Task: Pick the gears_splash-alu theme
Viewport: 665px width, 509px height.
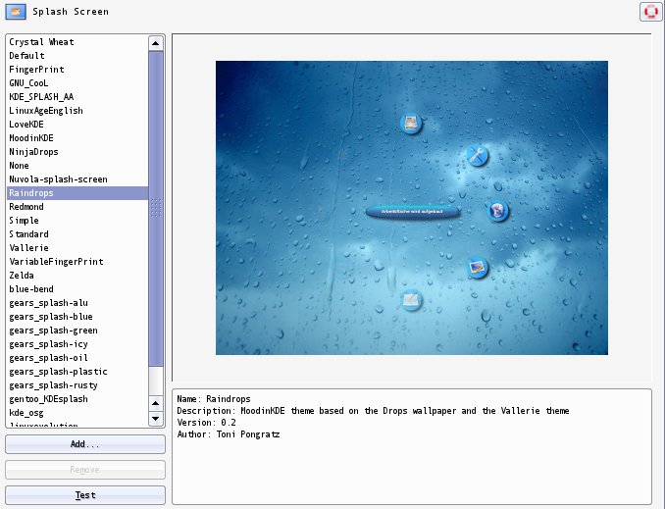Action: (x=77, y=303)
